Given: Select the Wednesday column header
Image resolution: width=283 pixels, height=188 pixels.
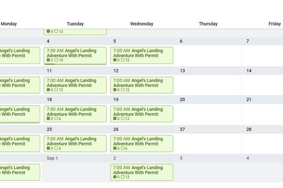Looking at the screenshot, I should coord(141,24).
